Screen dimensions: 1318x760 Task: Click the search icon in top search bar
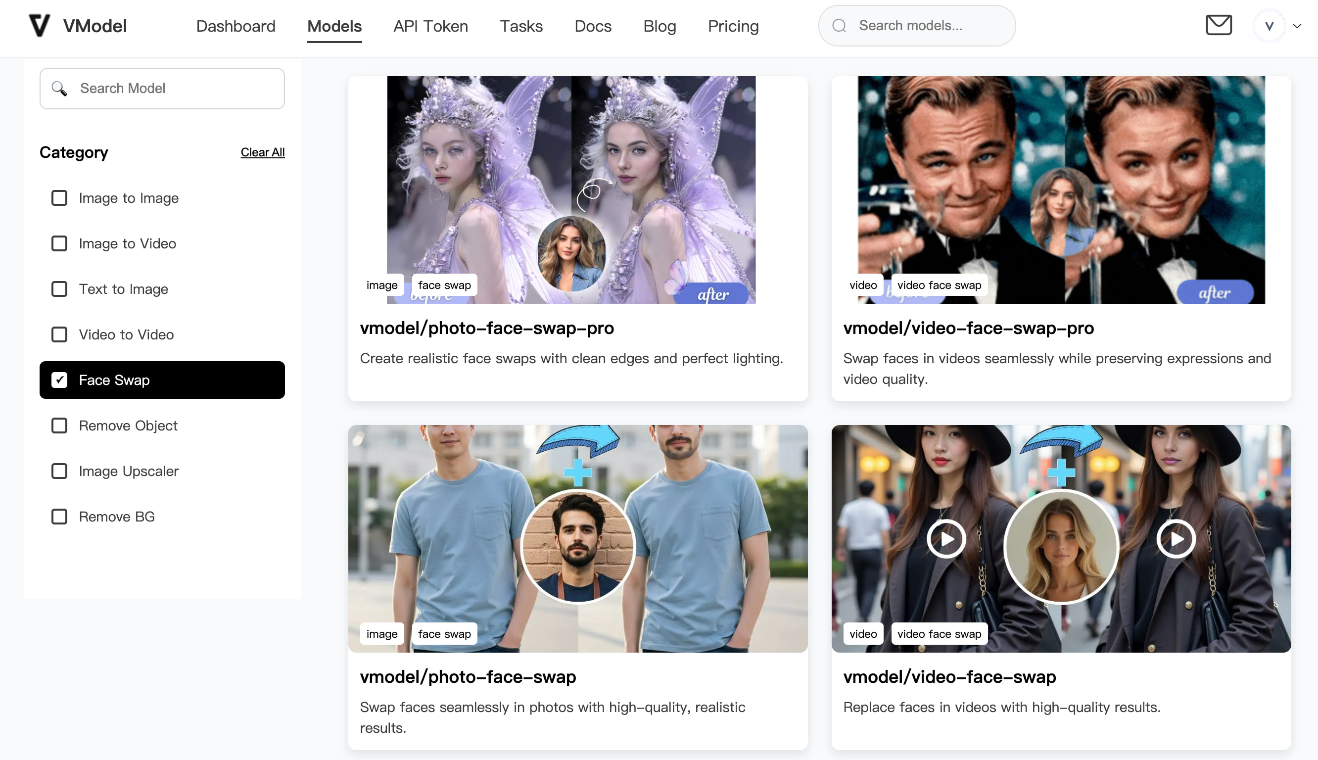click(839, 26)
